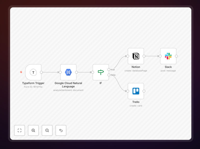
Task: Click the 'analyzeSentiment: document' subtitle
Action: pos(68,90)
